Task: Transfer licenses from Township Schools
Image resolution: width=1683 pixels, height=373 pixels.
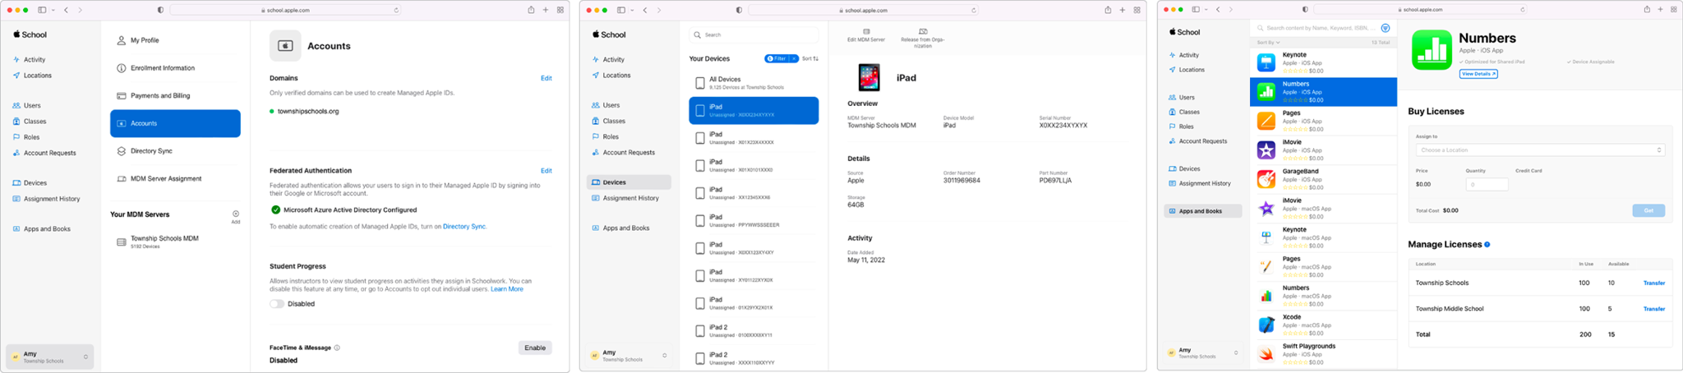Action: pyautogui.click(x=1654, y=283)
